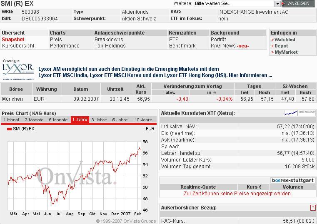Image resolution: width=317 pixels, height=224 pixels.
Task: Click percent change -0,84%
Action: (225, 99)
